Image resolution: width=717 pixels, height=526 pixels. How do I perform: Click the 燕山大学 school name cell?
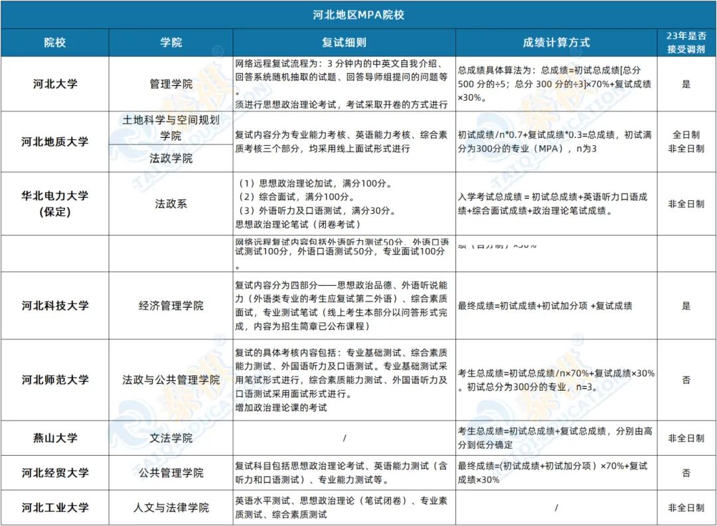point(55,438)
